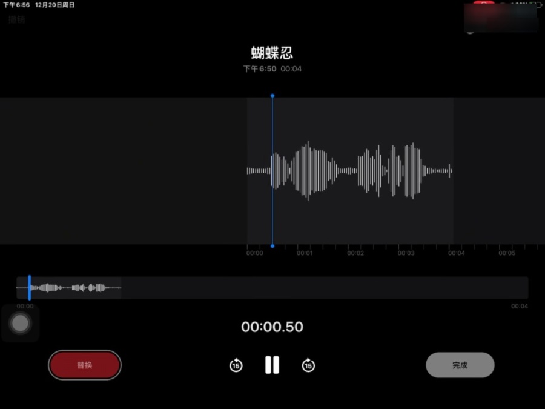Skip forward 15 seconds
The width and height of the screenshot is (545, 409).
tap(308, 365)
